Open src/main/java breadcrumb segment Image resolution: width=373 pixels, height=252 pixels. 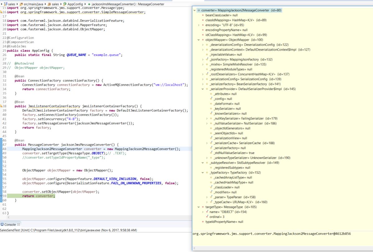34,4
